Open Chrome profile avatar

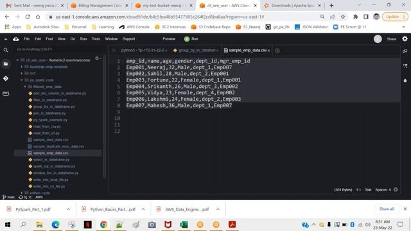[x=376, y=17]
